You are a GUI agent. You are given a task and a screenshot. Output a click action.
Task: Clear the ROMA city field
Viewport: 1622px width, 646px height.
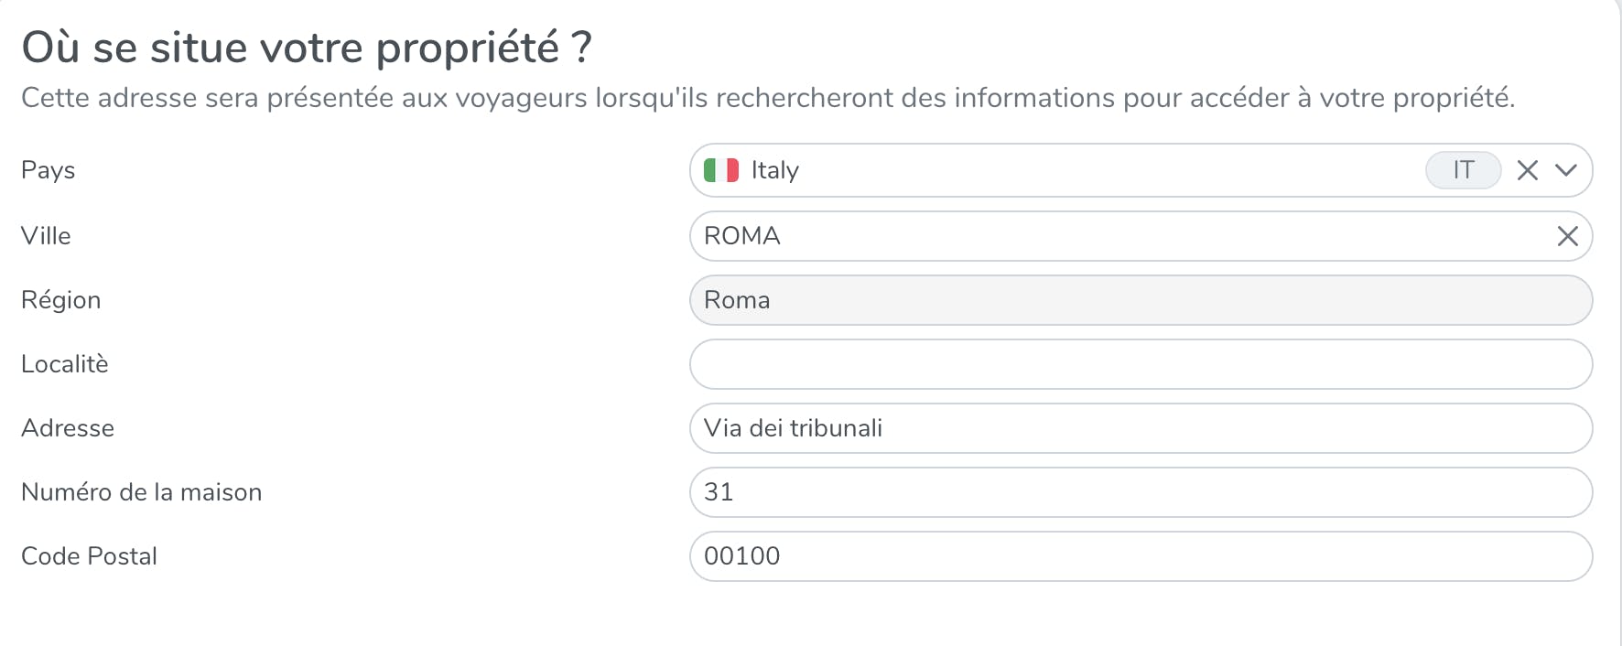(1567, 236)
